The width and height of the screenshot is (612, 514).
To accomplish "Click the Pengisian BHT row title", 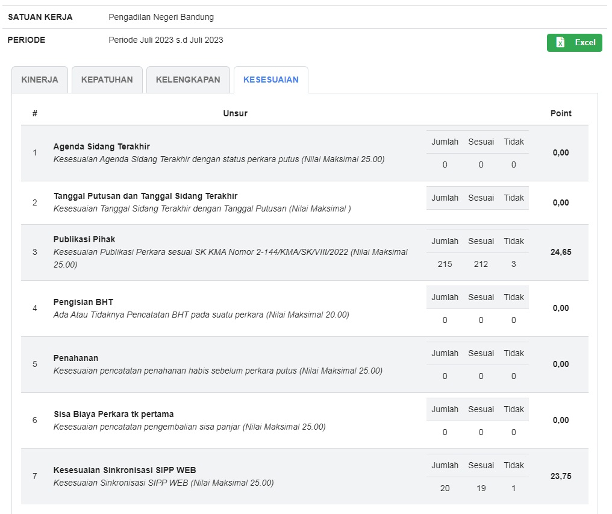I will [83, 302].
